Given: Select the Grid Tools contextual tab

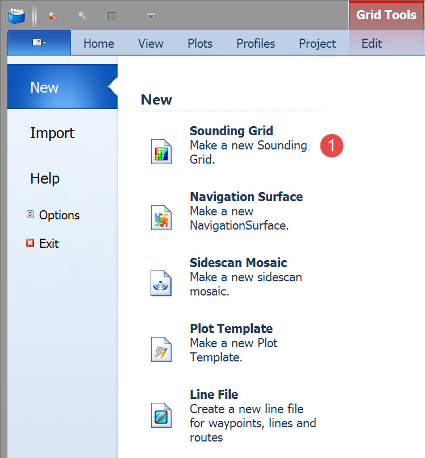Looking at the screenshot, I should click(386, 15).
